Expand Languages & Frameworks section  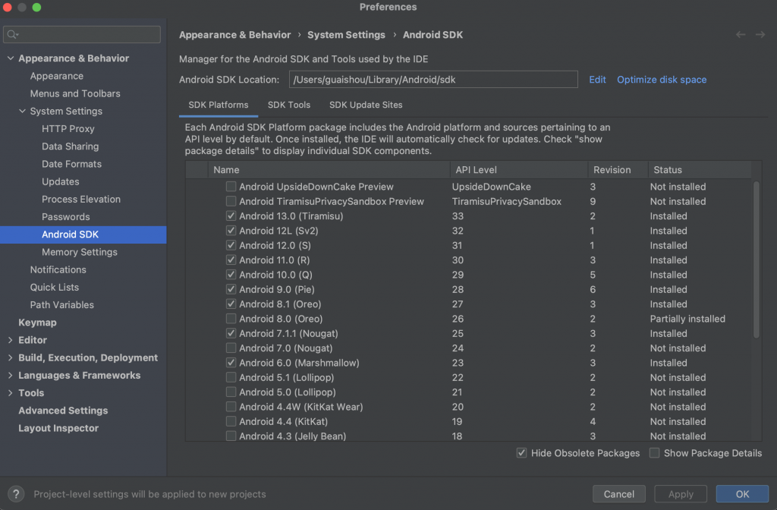11,375
